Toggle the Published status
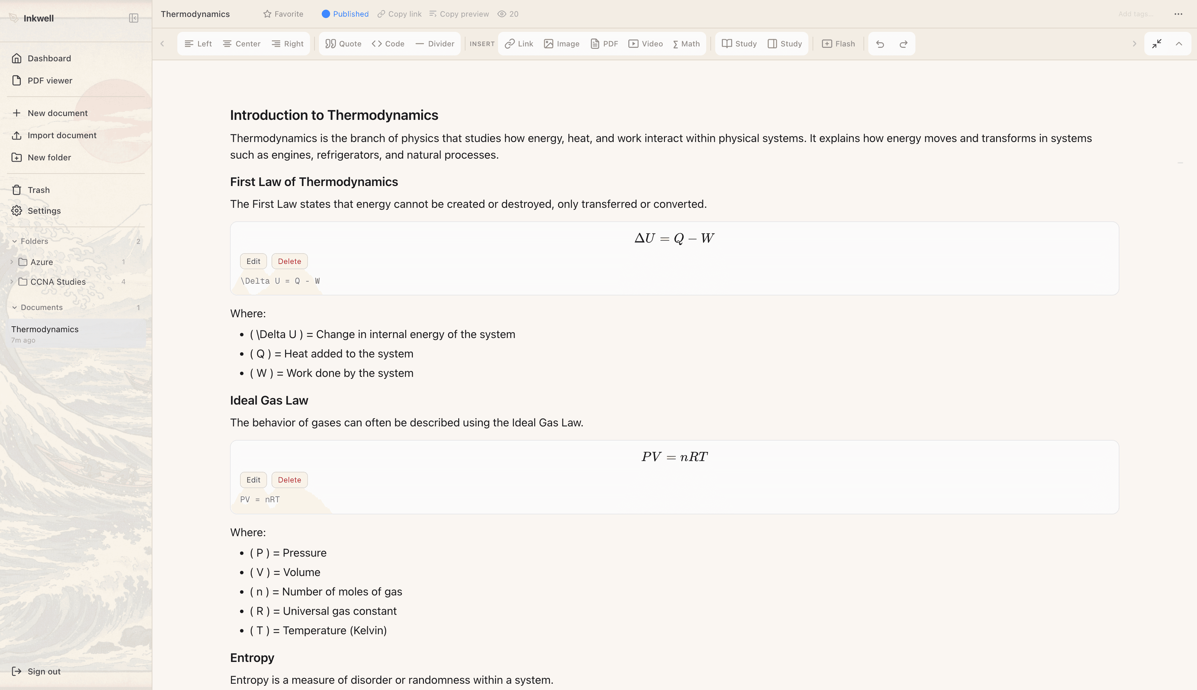This screenshot has height=690, width=1197. coord(345,14)
